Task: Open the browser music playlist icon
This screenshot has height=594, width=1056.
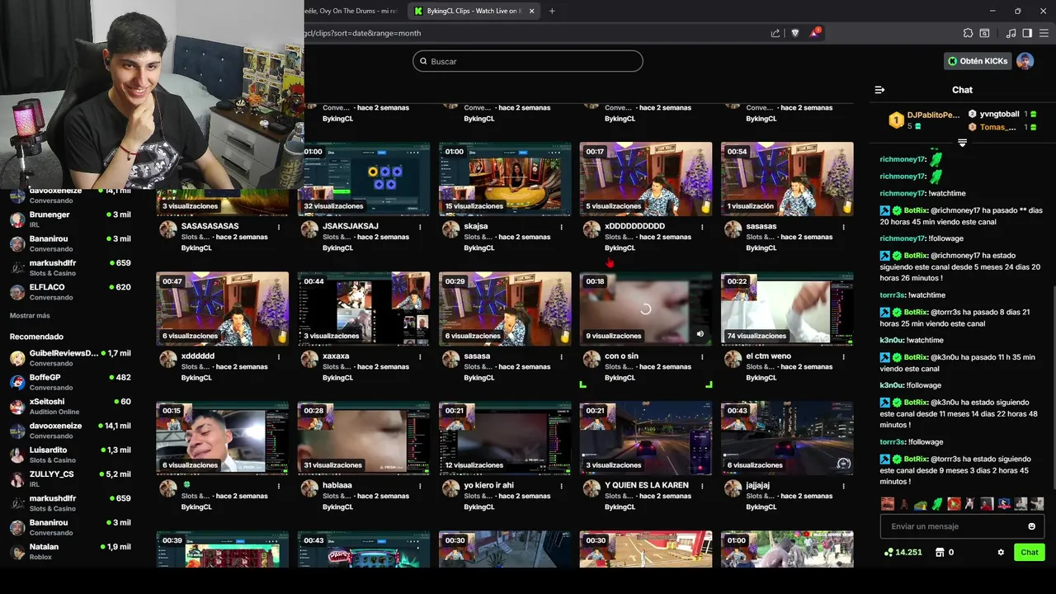Action: [x=1011, y=33]
